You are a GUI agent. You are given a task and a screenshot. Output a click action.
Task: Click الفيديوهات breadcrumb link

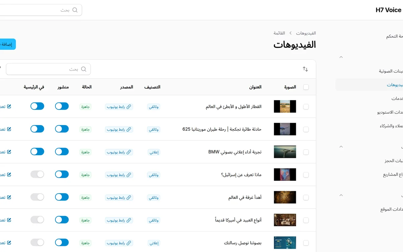point(306,33)
